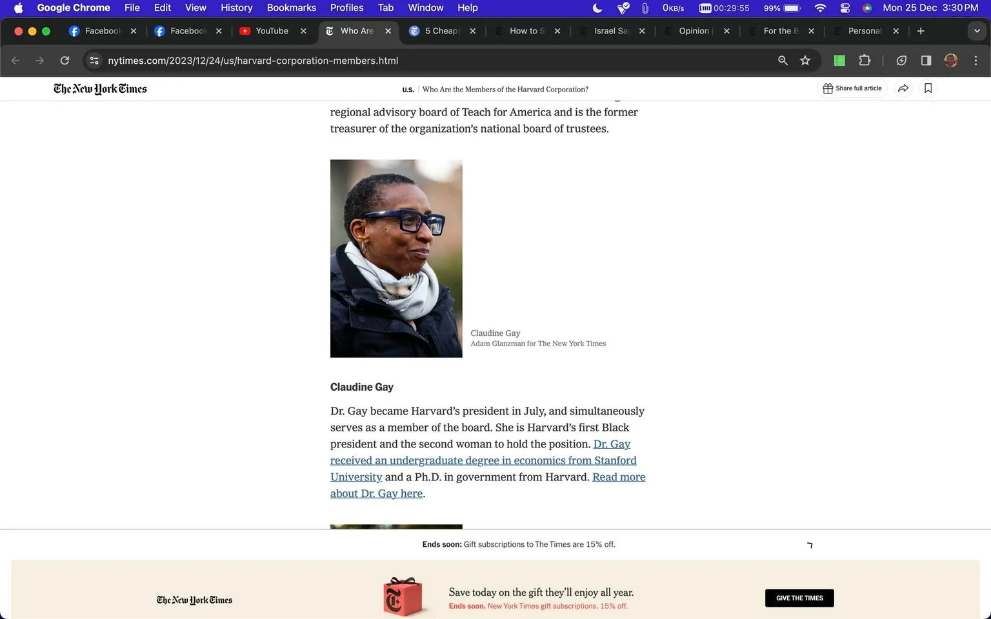Click the Google Chrome app menu
Screen dimensions: 991x619
74,8
